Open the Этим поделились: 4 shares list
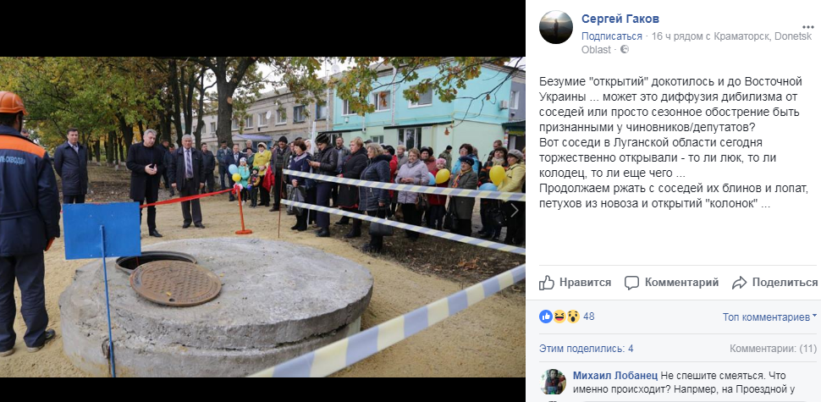The height and width of the screenshot is (402, 821). (x=587, y=349)
